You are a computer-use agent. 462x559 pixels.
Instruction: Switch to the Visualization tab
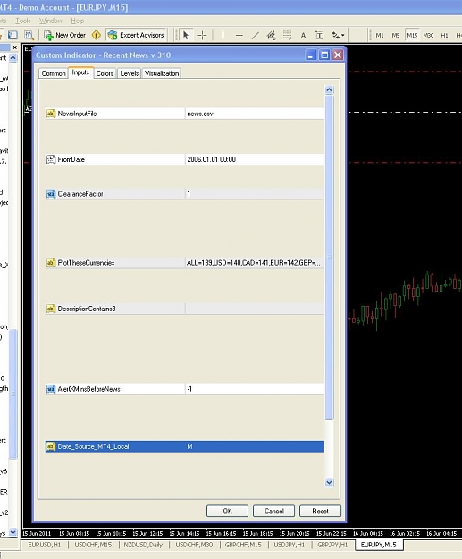[162, 73]
